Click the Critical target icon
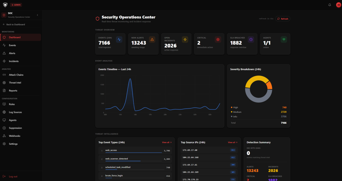The image size is (342, 181). pos(218,40)
